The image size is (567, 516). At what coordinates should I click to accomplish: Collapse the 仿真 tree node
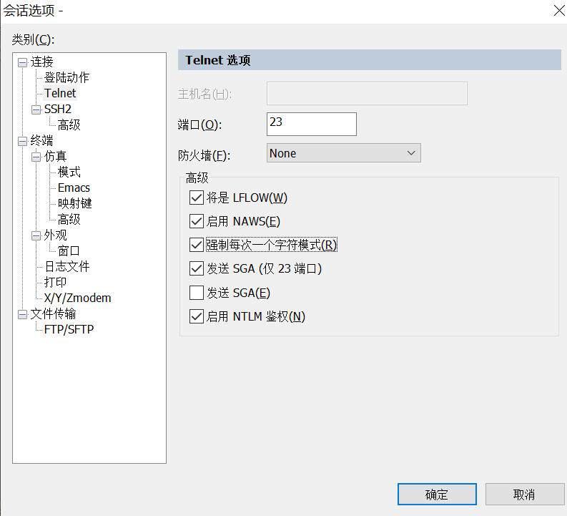36,157
